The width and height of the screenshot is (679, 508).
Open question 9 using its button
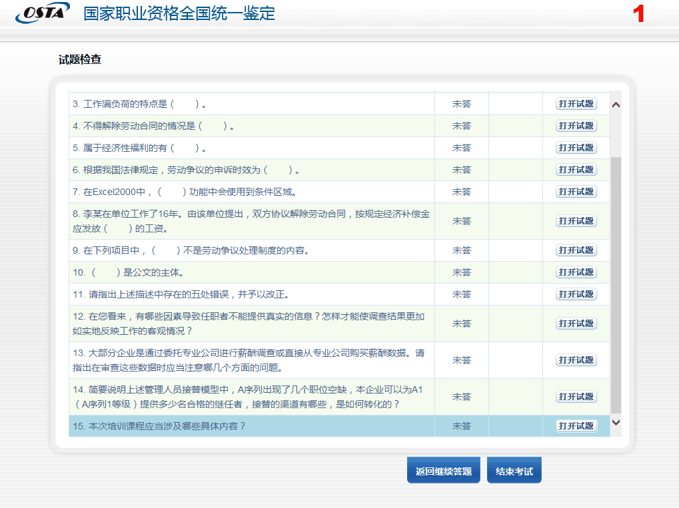coord(576,250)
